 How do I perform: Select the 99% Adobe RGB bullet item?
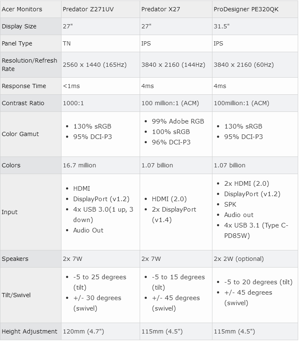178,121
